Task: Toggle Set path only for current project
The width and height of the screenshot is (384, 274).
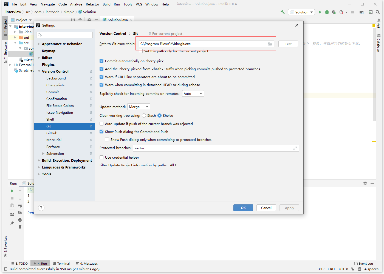Action: pos(141,51)
